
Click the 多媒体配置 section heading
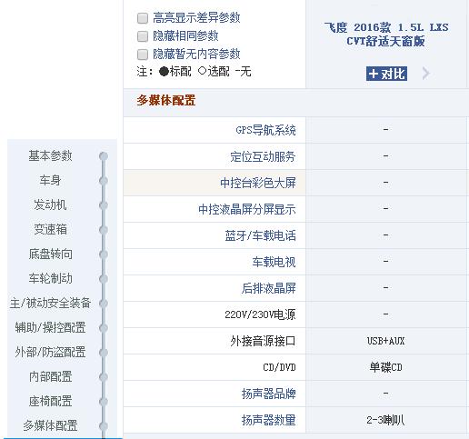166,101
